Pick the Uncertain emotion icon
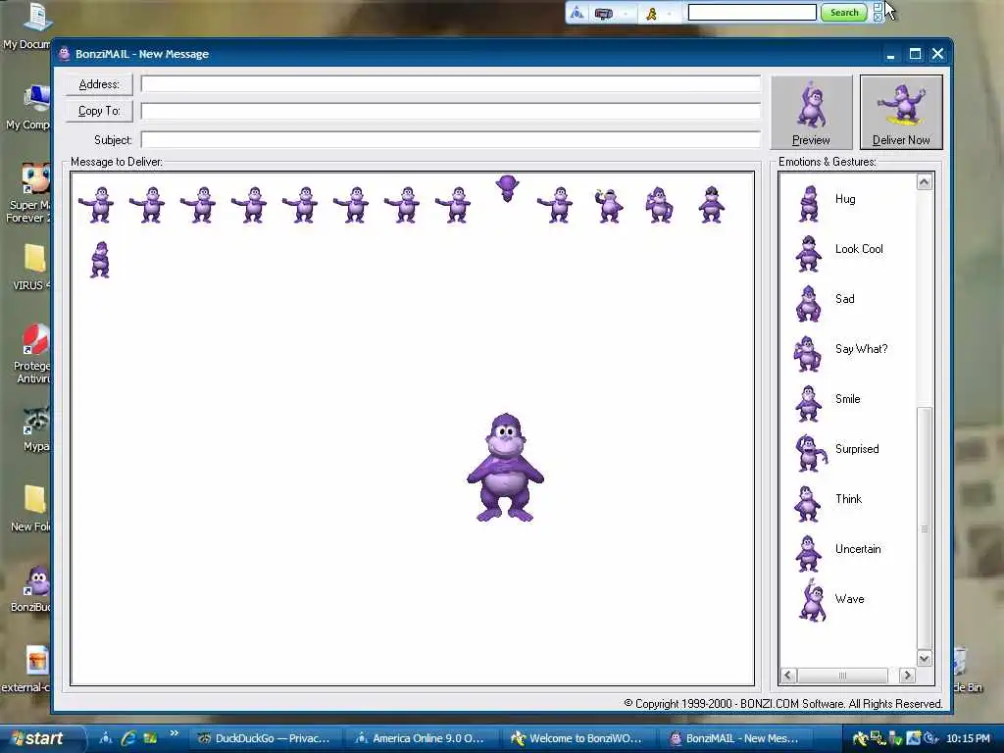 (808, 553)
